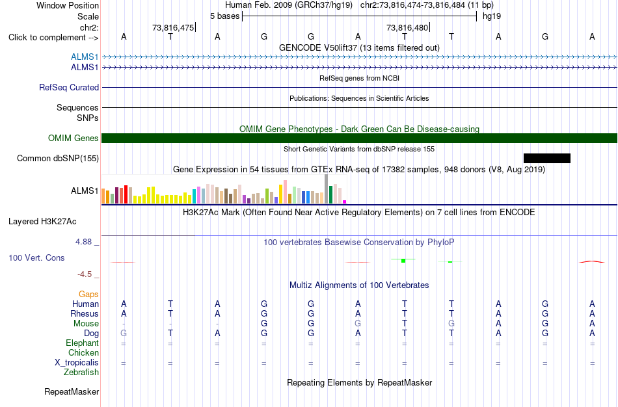
Task: Open the RefSeq Curated track label
Action: click(x=69, y=88)
